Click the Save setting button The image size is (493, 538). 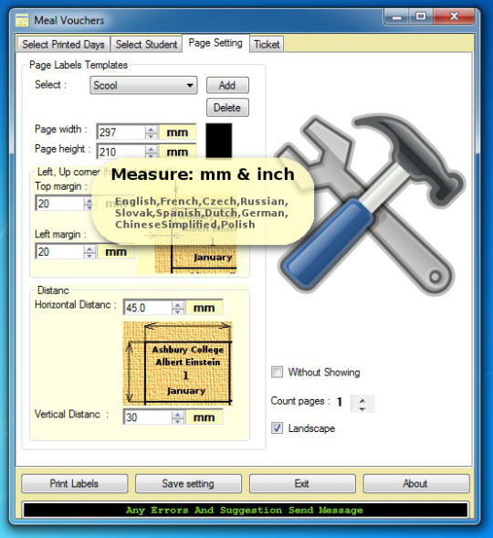pos(188,483)
